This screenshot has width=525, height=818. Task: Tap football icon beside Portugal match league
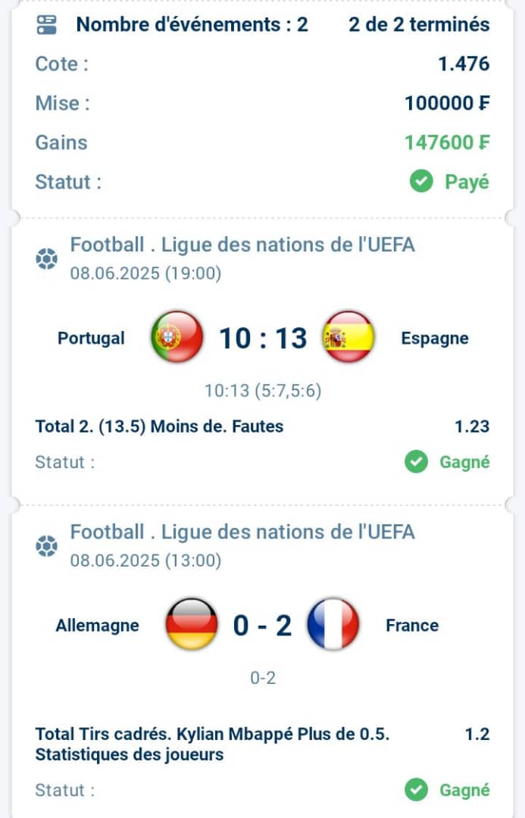tap(46, 258)
